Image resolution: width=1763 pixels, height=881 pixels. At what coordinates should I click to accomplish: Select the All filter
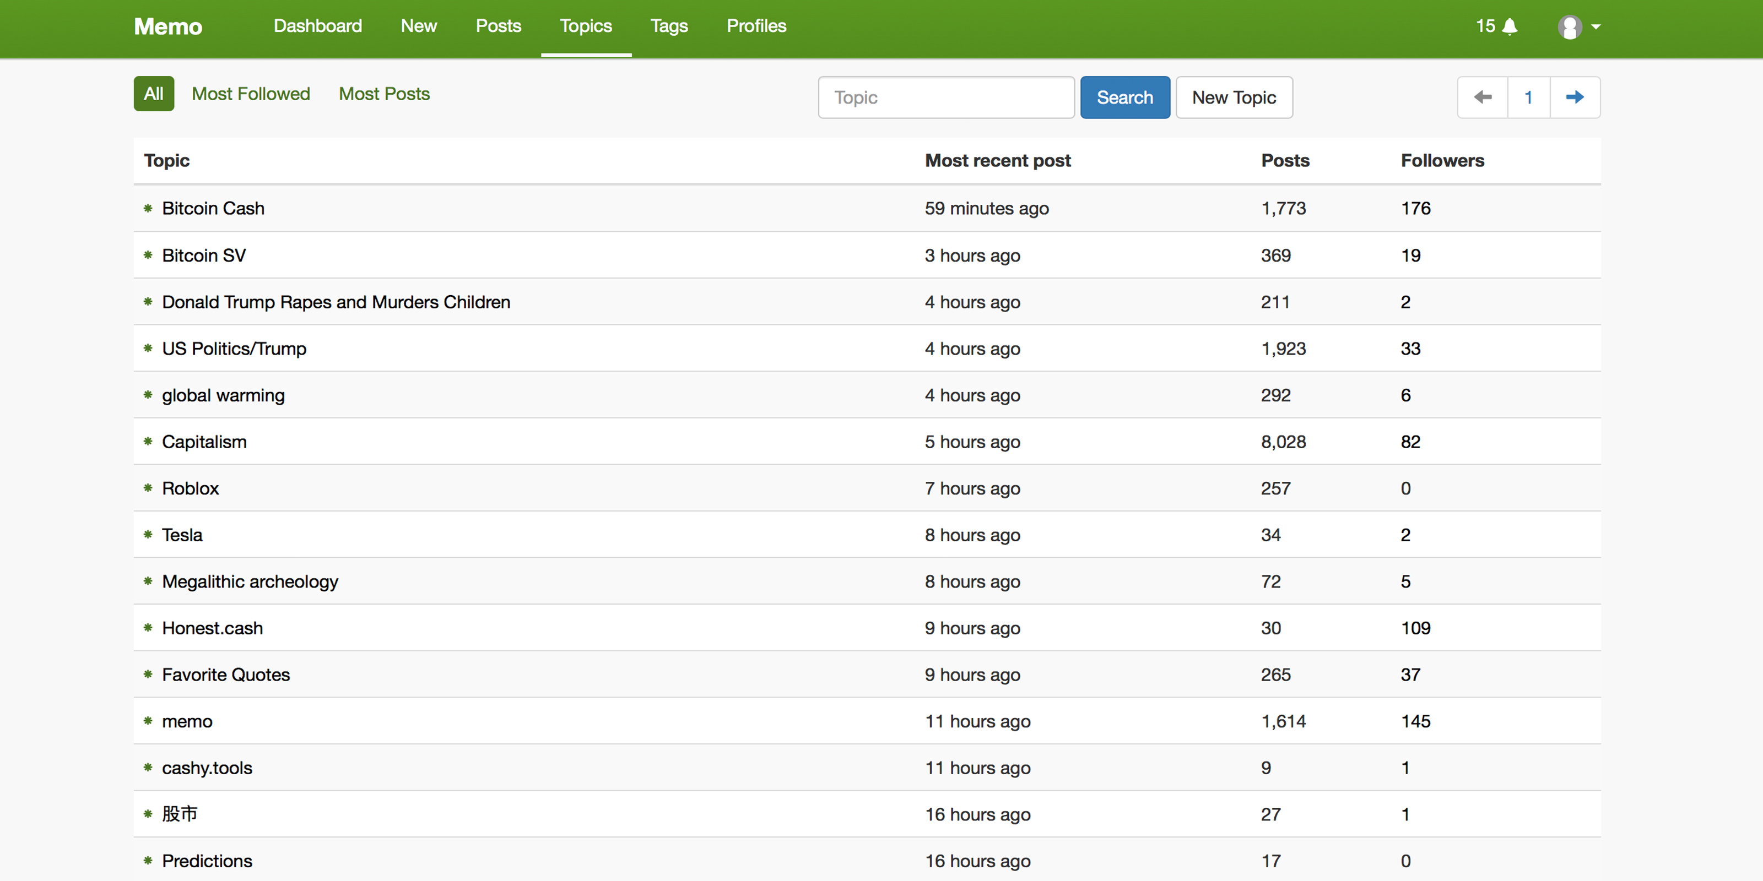click(153, 94)
